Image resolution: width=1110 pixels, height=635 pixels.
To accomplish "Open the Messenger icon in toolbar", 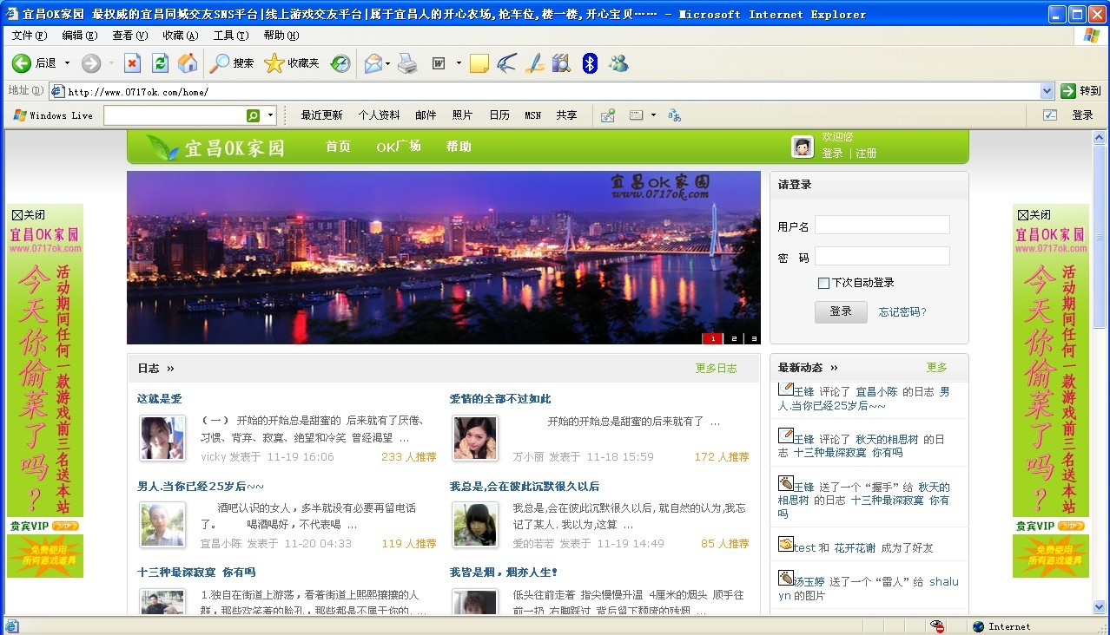I will coord(618,63).
